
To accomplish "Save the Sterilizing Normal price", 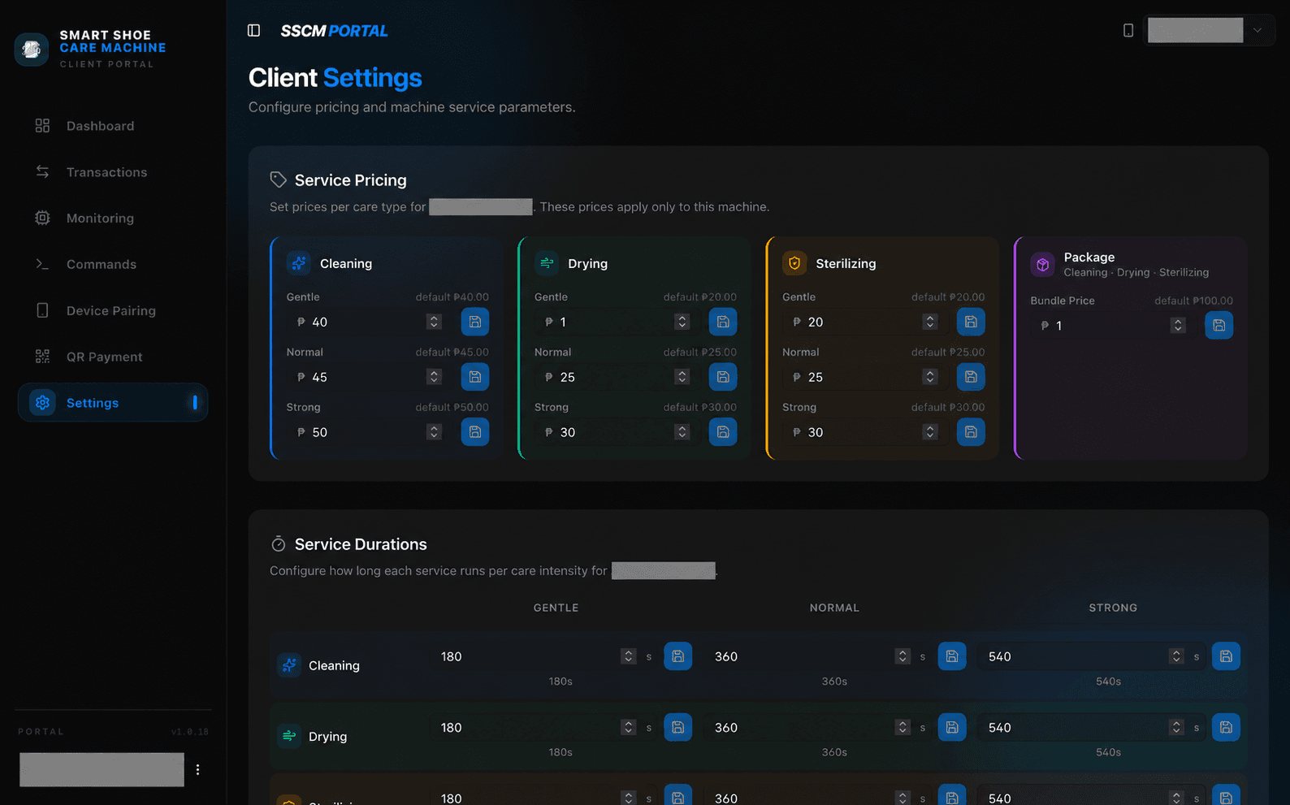I will (971, 377).
